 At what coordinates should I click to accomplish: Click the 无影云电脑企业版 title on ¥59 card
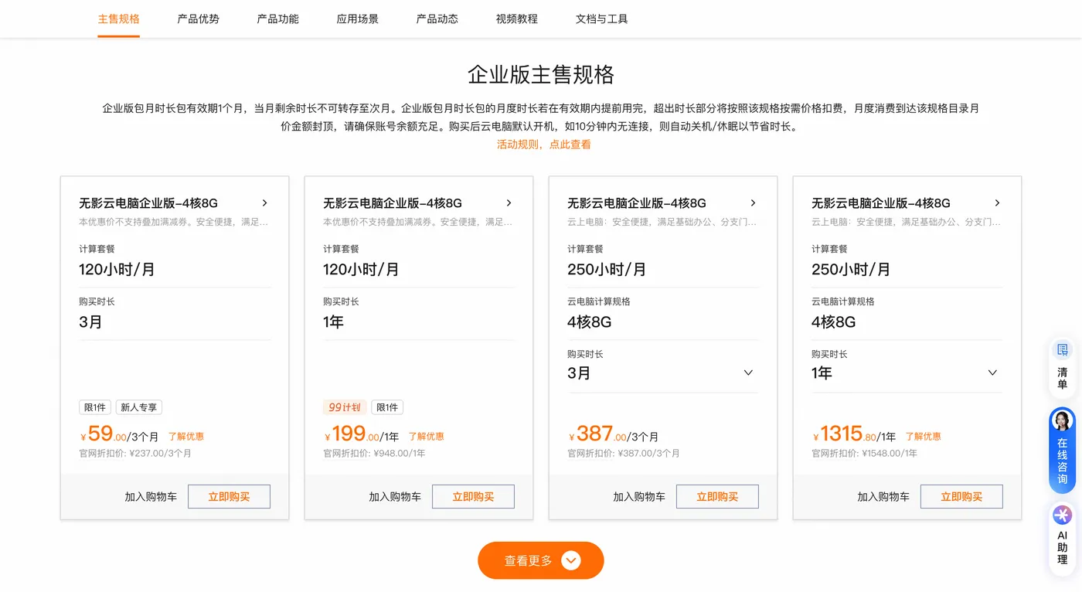point(148,203)
